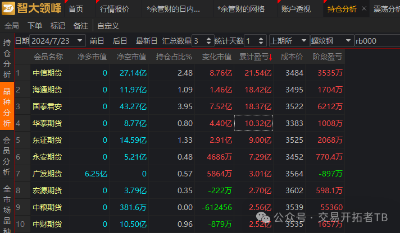Click the highlighted 10.32亿 cell
The width and height of the screenshot is (400, 233).
pos(253,123)
